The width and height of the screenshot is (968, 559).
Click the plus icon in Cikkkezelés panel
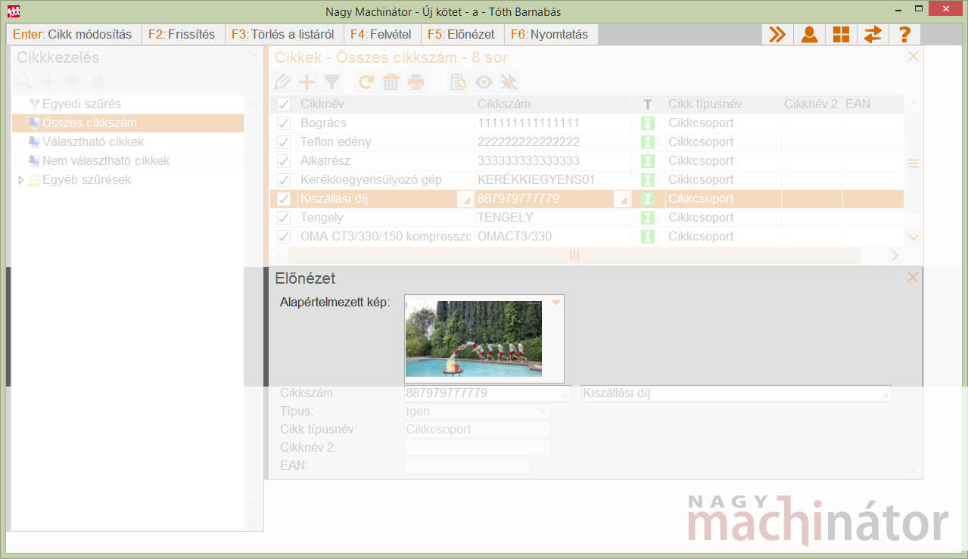click(x=48, y=82)
